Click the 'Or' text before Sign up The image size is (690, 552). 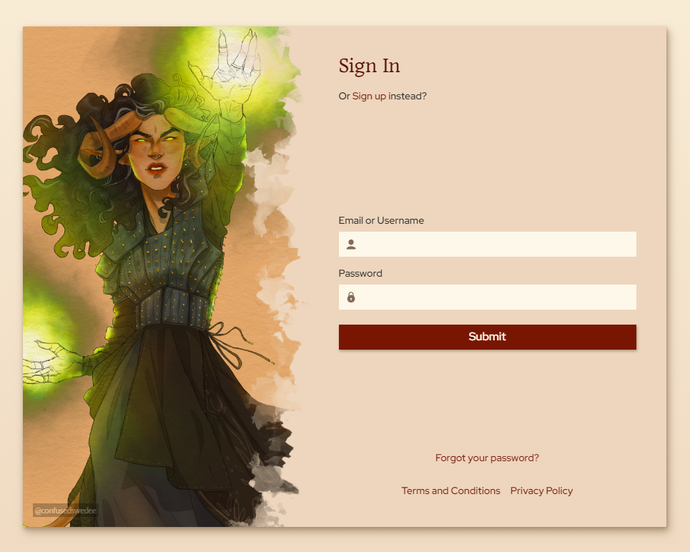344,96
